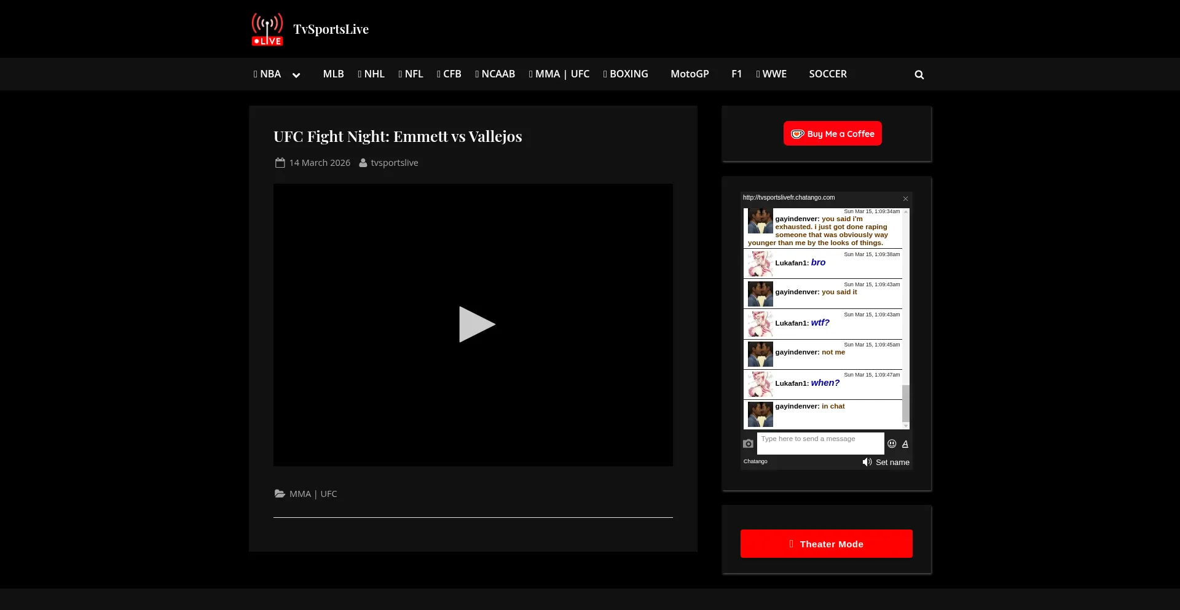Open the site search magnifier icon
The width and height of the screenshot is (1180, 610).
[x=919, y=74]
